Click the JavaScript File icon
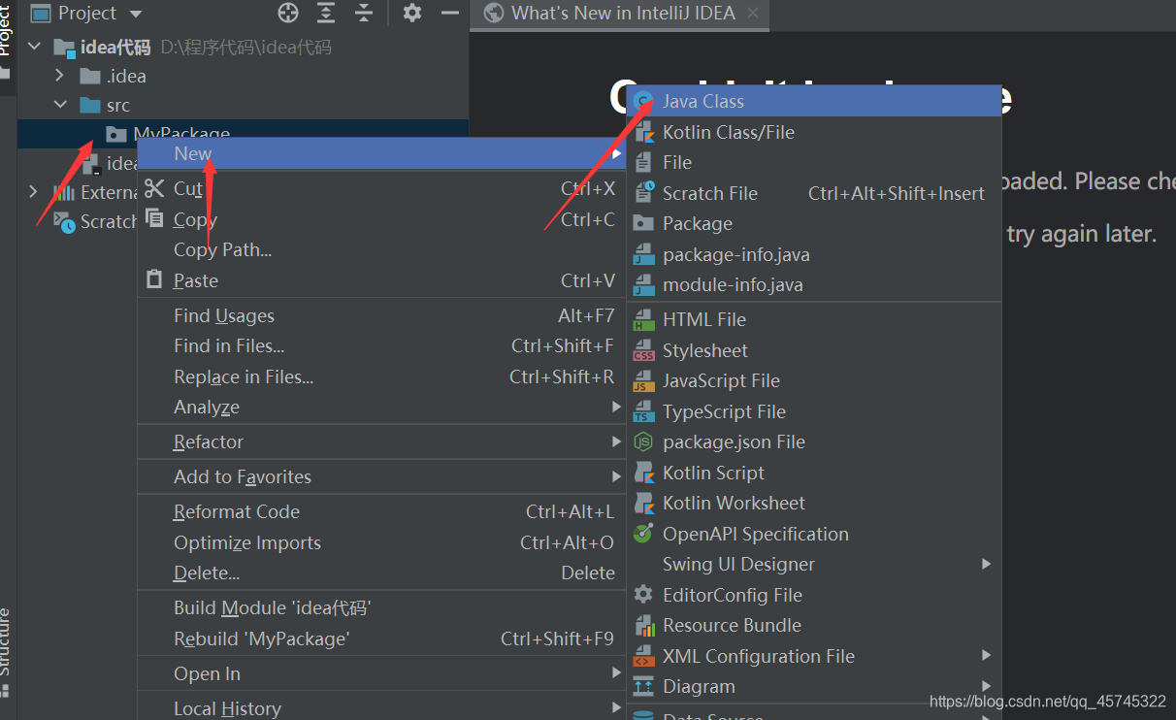This screenshot has height=720, width=1176. (x=643, y=381)
